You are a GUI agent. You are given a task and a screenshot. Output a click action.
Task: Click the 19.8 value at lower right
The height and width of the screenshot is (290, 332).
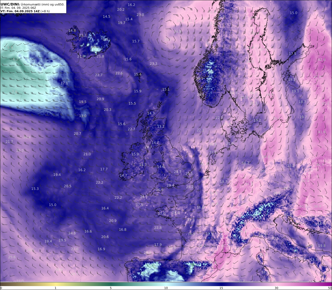click(x=322, y=246)
